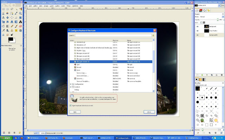Click the brush Spacing slider
The image size is (225, 140).
209,130
